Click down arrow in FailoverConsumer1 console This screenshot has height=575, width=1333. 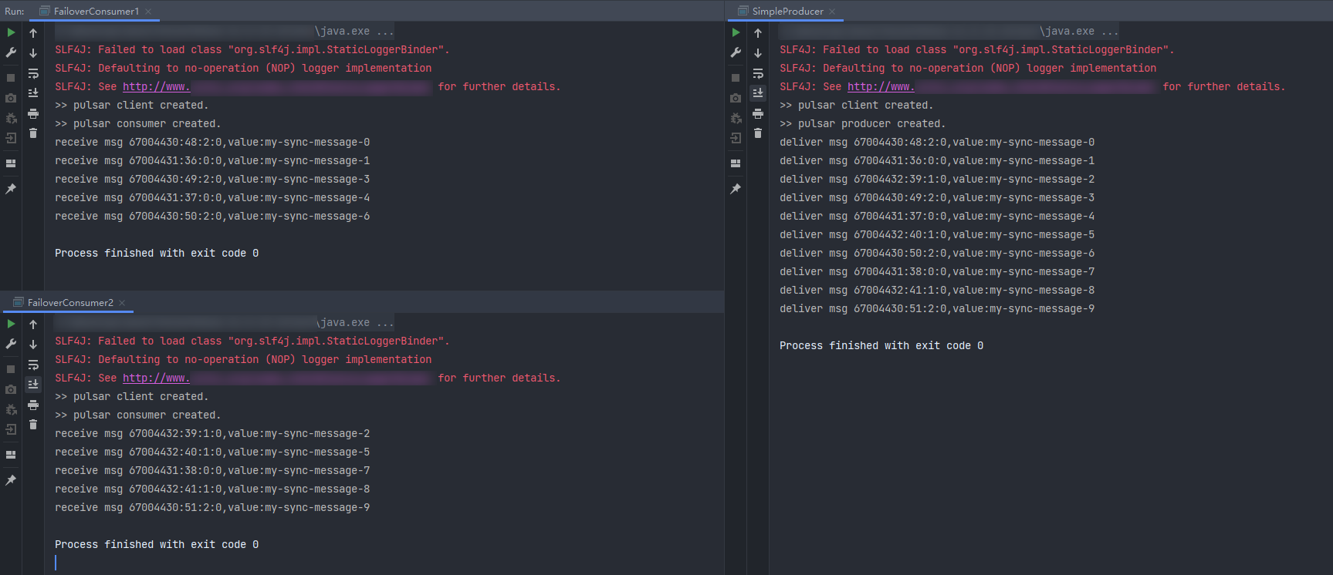[33, 53]
